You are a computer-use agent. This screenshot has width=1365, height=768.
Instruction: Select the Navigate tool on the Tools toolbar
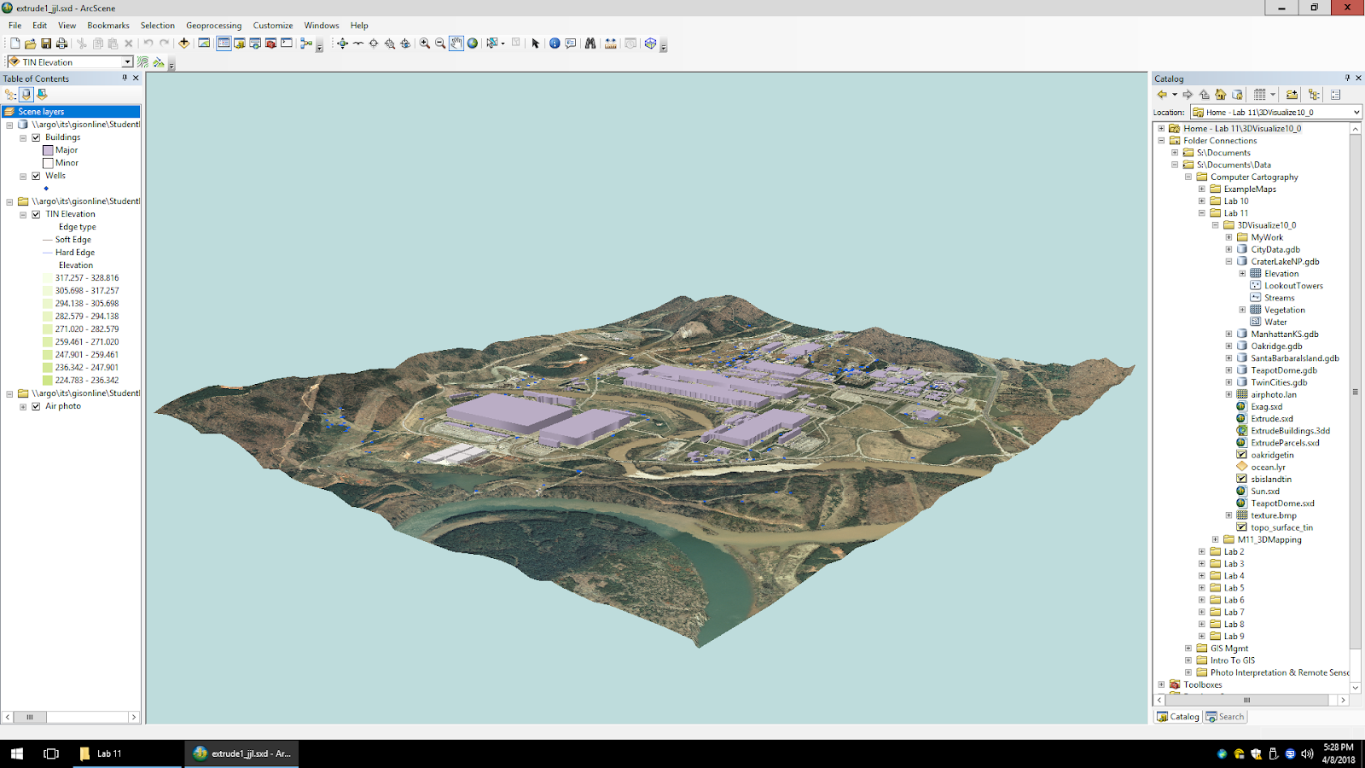(342, 43)
